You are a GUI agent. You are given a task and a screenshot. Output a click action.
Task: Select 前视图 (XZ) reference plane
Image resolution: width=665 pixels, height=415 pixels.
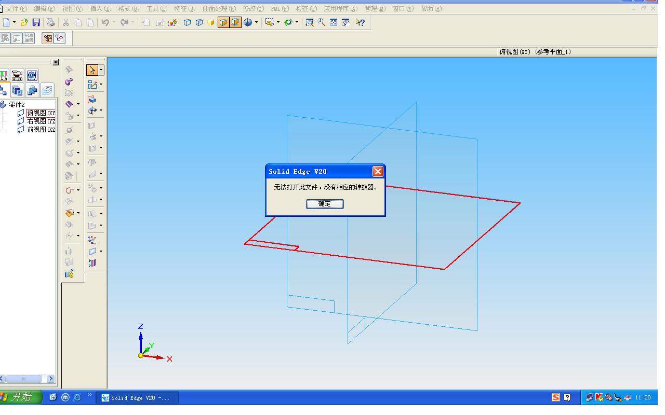pos(41,129)
